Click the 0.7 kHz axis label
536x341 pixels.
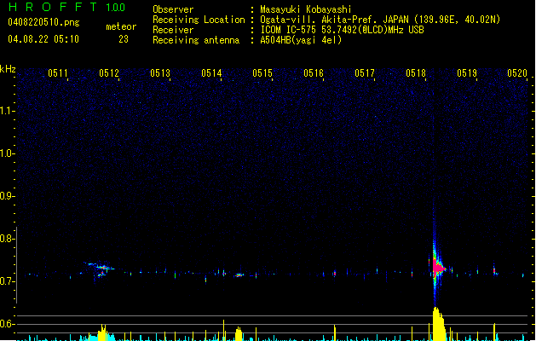coord(7,281)
